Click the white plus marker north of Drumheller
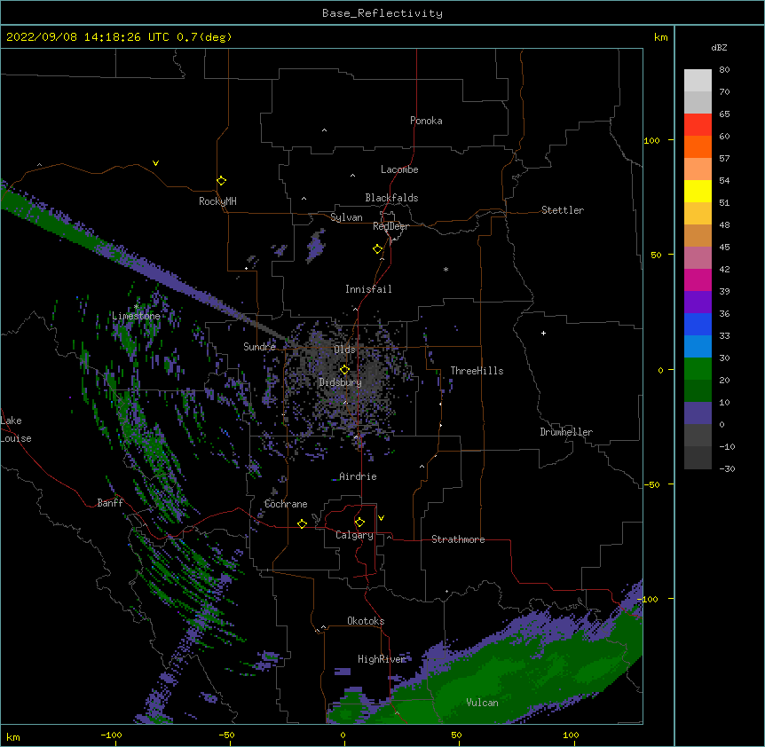 543,333
